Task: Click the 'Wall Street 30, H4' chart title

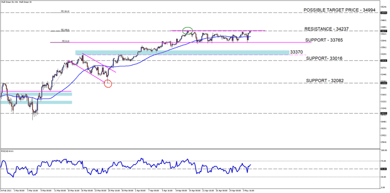Action: [x=17, y=2]
